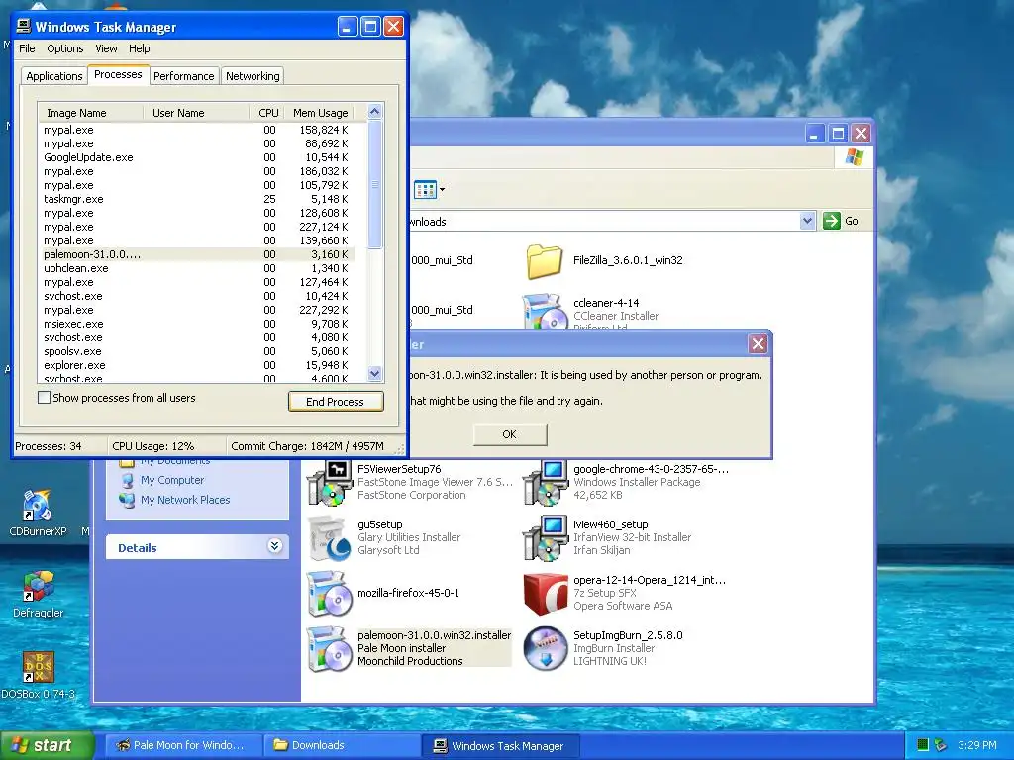Open the File menu in Task Manager
The image size is (1014, 760).
tap(27, 48)
